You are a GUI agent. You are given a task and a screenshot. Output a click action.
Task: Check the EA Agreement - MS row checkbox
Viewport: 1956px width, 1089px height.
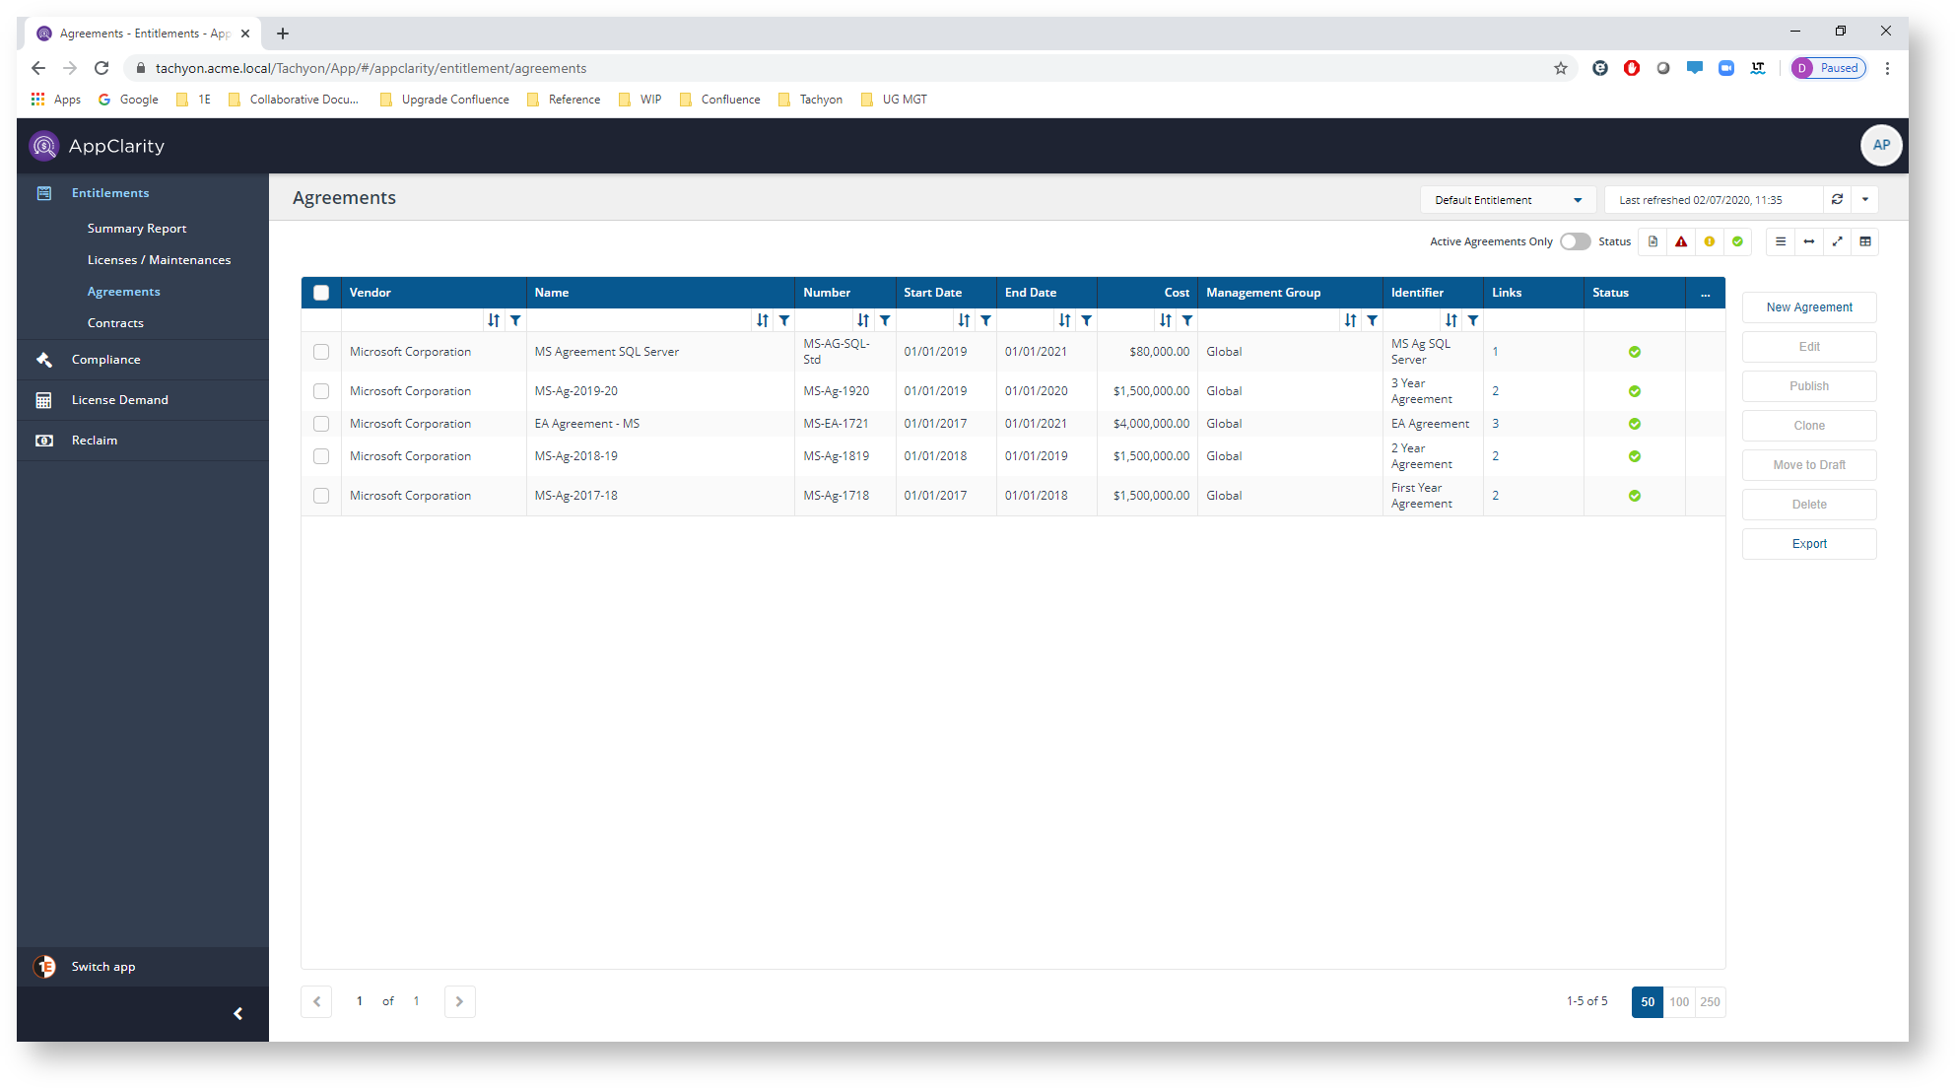[x=323, y=423]
